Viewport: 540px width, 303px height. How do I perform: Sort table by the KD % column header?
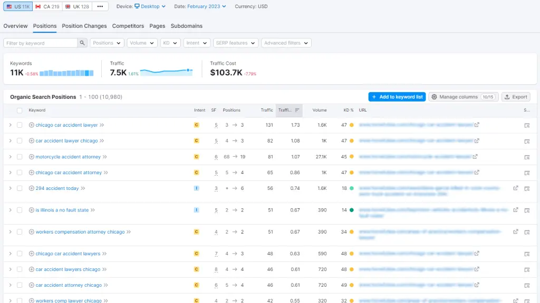coord(349,110)
